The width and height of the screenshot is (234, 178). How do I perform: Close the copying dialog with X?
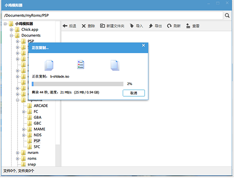pyautogui.click(x=144, y=45)
